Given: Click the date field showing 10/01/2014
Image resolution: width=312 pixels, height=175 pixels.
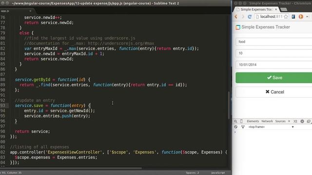Looking at the screenshot, I should coord(274,65).
